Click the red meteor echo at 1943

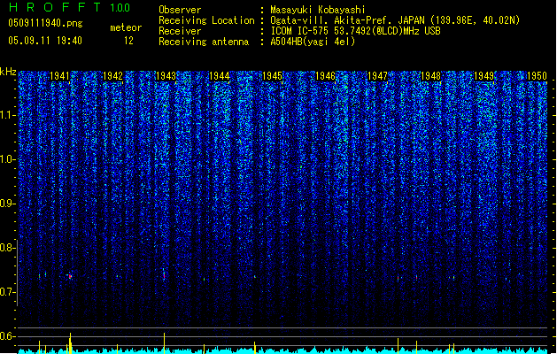click(x=164, y=275)
